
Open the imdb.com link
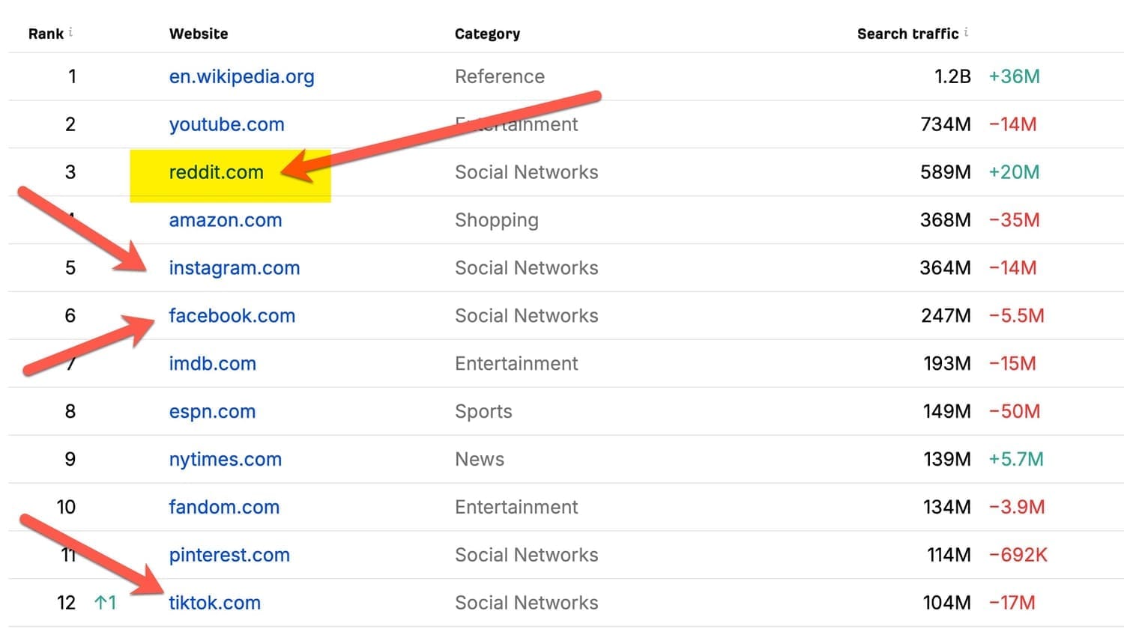pos(212,364)
